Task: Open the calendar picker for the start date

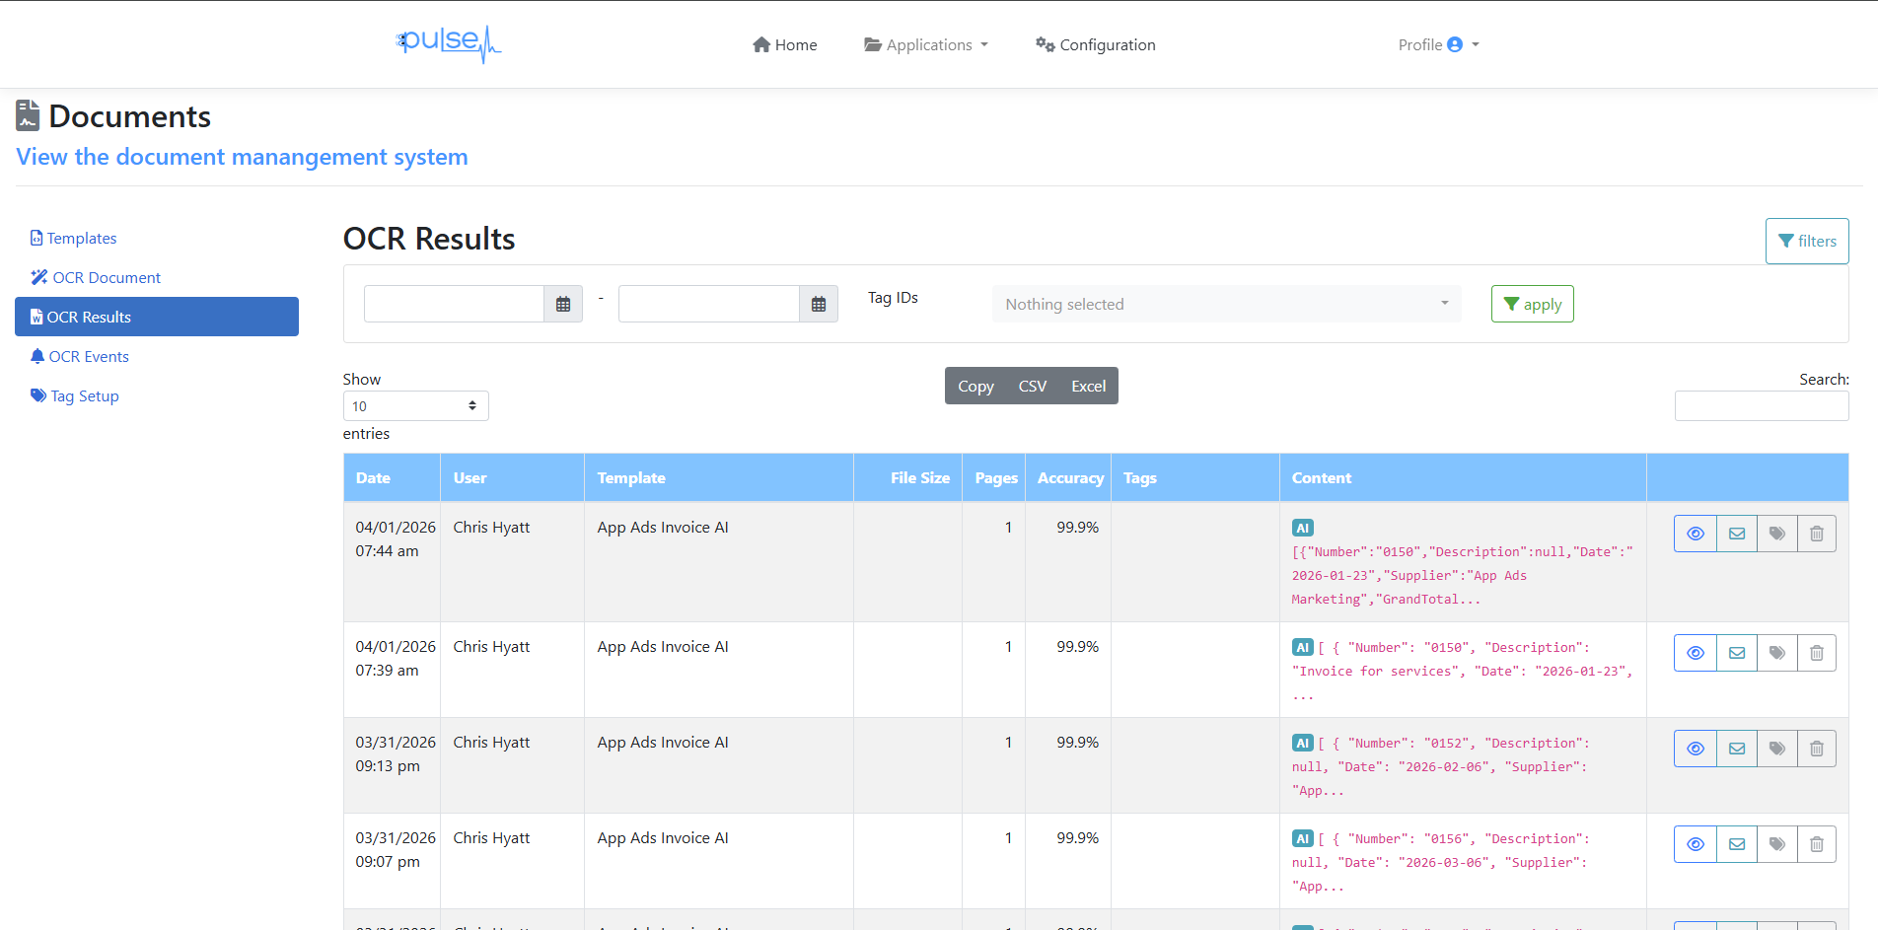Action: pos(562,304)
